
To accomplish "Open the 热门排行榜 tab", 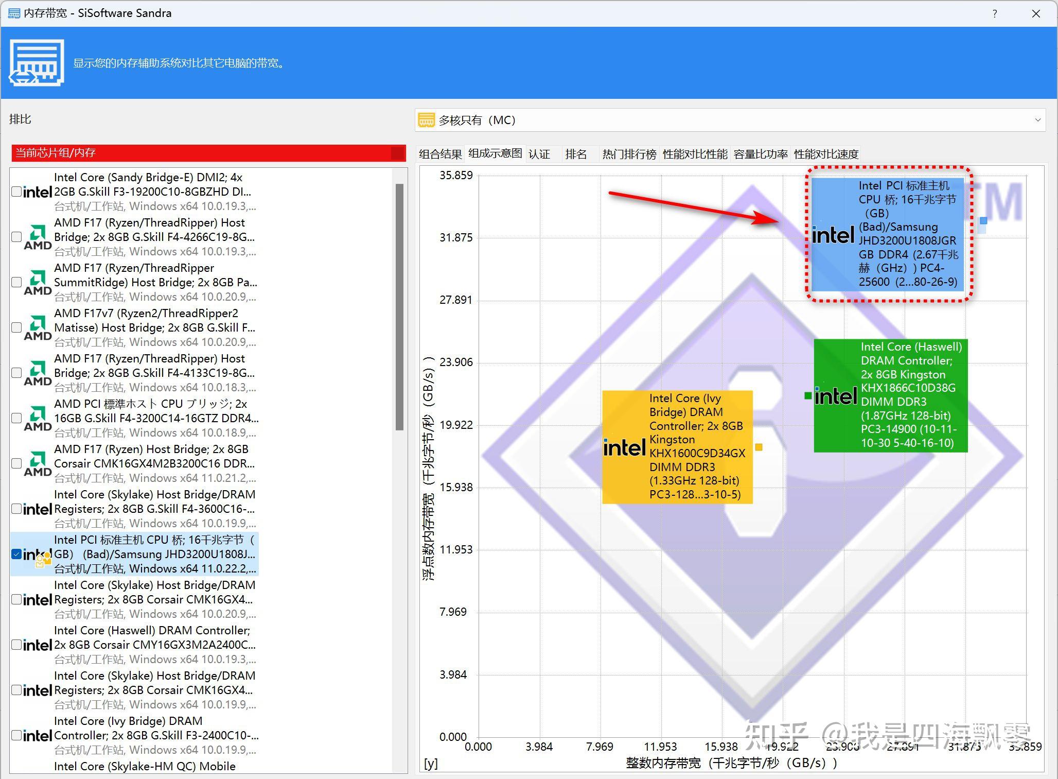I will click(x=629, y=154).
